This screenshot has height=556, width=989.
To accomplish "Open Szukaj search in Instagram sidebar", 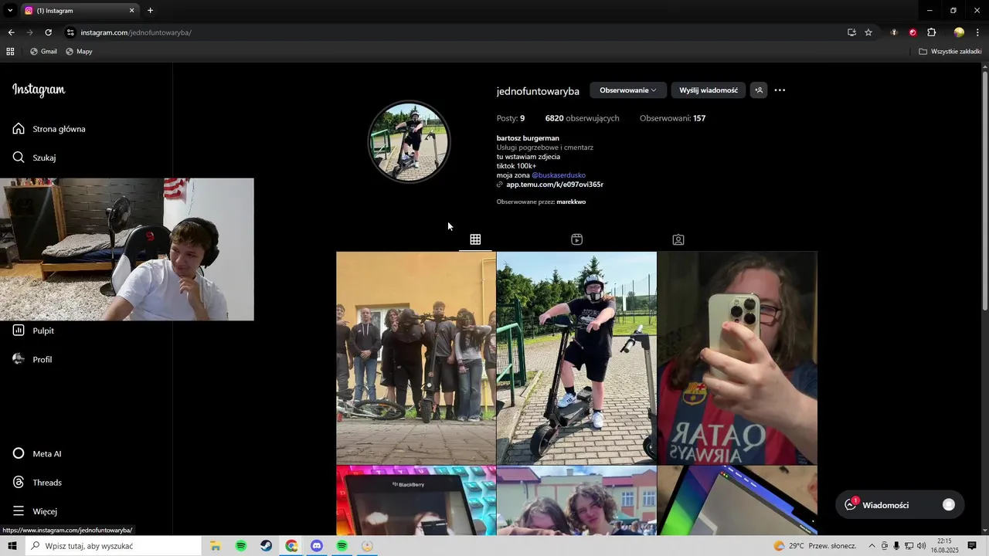I will click(35, 158).
